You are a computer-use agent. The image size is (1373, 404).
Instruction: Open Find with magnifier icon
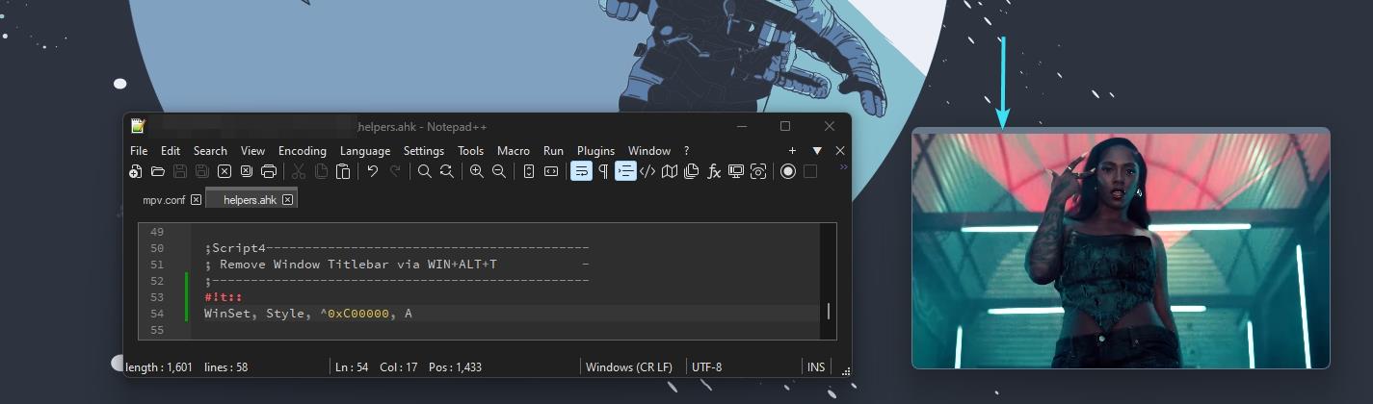(424, 171)
